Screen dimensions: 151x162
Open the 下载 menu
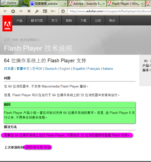[83, 20]
